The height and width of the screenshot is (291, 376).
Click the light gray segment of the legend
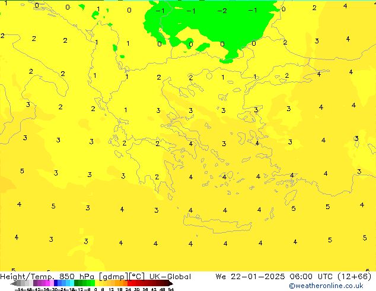click(x=31, y=283)
